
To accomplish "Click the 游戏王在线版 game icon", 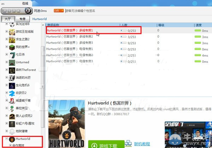I will click(12, 32).
